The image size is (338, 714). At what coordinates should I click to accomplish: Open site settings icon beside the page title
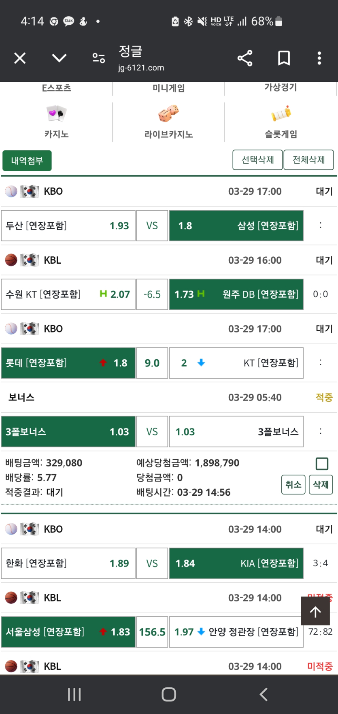tap(98, 58)
